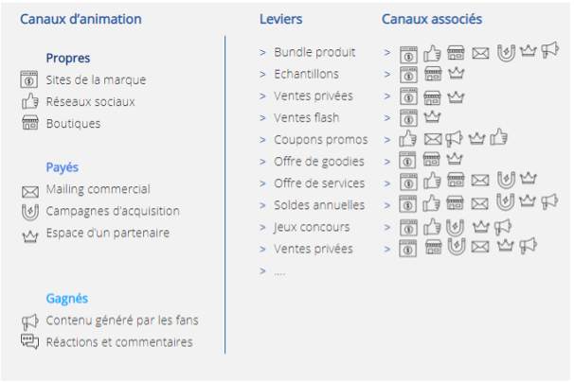Image resolution: width=574 pixels, height=382 pixels.
Task: Open the Payés channel heading
Action: point(63,167)
